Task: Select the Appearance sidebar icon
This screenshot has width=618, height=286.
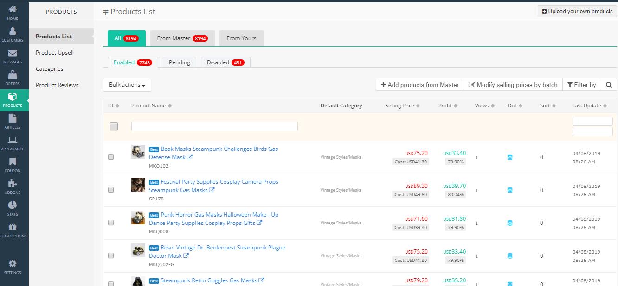Action: [x=13, y=142]
